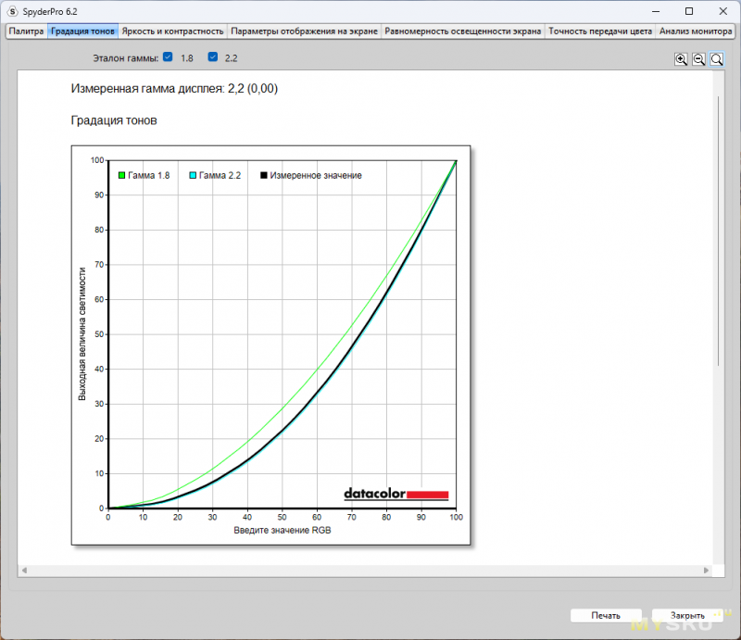Click the green Гамма 1.8 legend swatch
Image resolution: width=741 pixels, height=640 pixels.
tap(121, 175)
